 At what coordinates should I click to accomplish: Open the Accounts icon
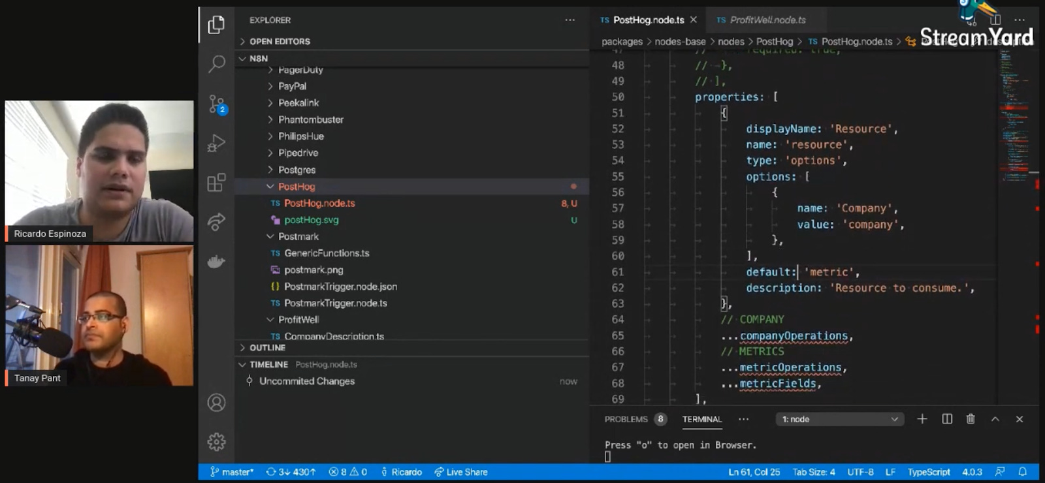216,403
